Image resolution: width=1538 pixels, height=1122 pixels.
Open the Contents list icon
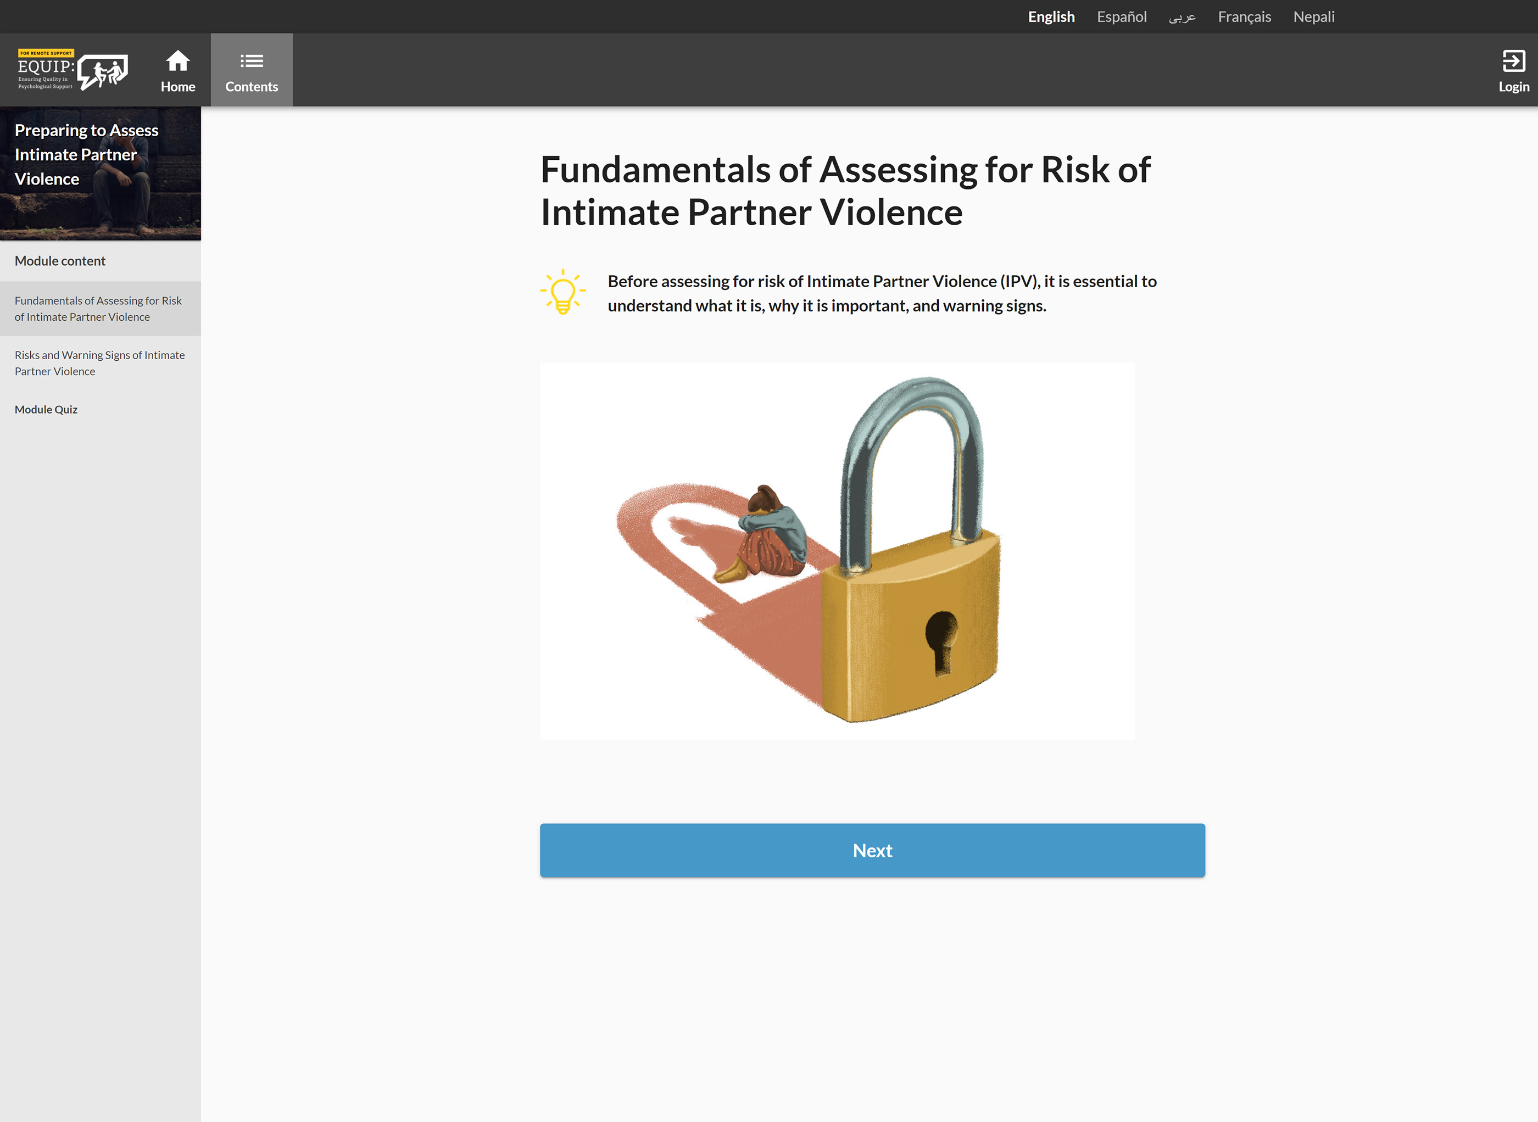(x=252, y=61)
